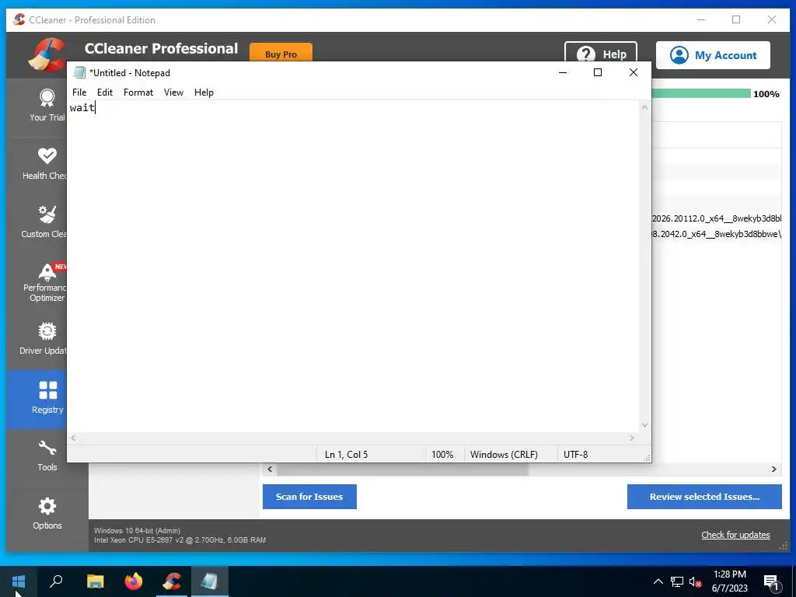Open File Explorer from taskbar
This screenshot has width=796, height=597.
[x=95, y=581]
